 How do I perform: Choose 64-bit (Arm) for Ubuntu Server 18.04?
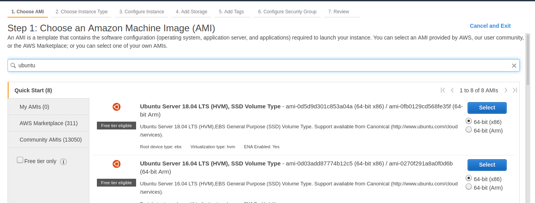(469, 129)
